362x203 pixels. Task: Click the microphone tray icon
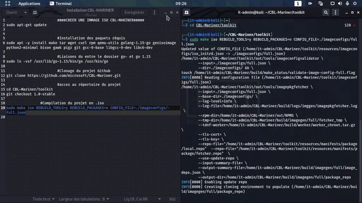pyautogui.click(x=347, y=3)
